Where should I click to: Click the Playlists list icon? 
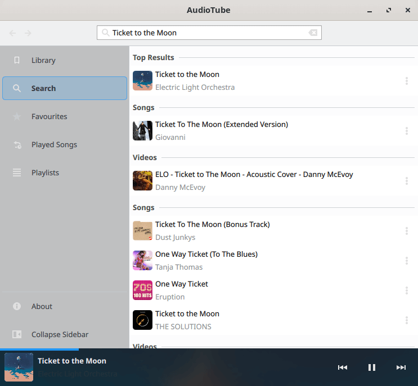point(17,172)
